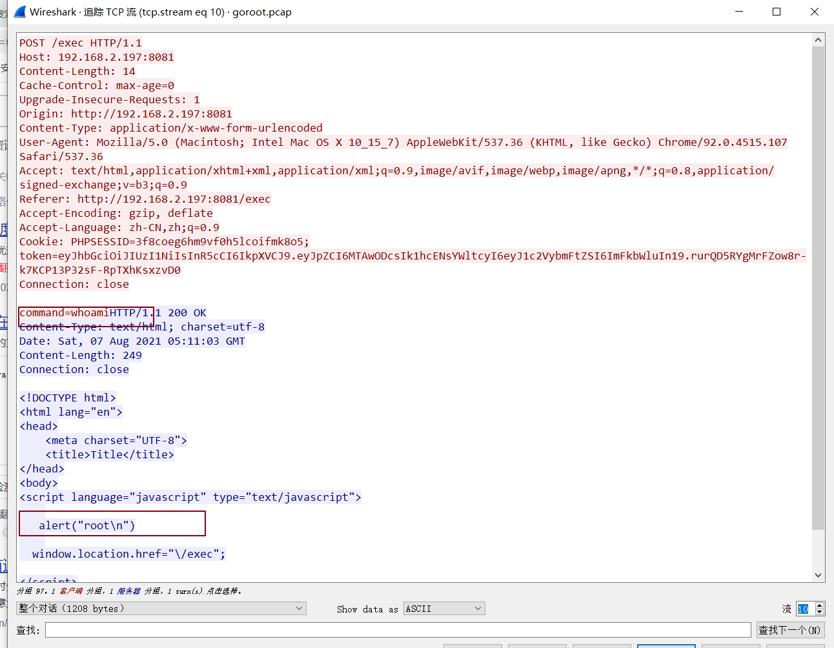Click the 'signed-exchange;v=b3;q=0.9' line
The height and width of the screenshot is (648, 834).
click(x=103, y=185)
